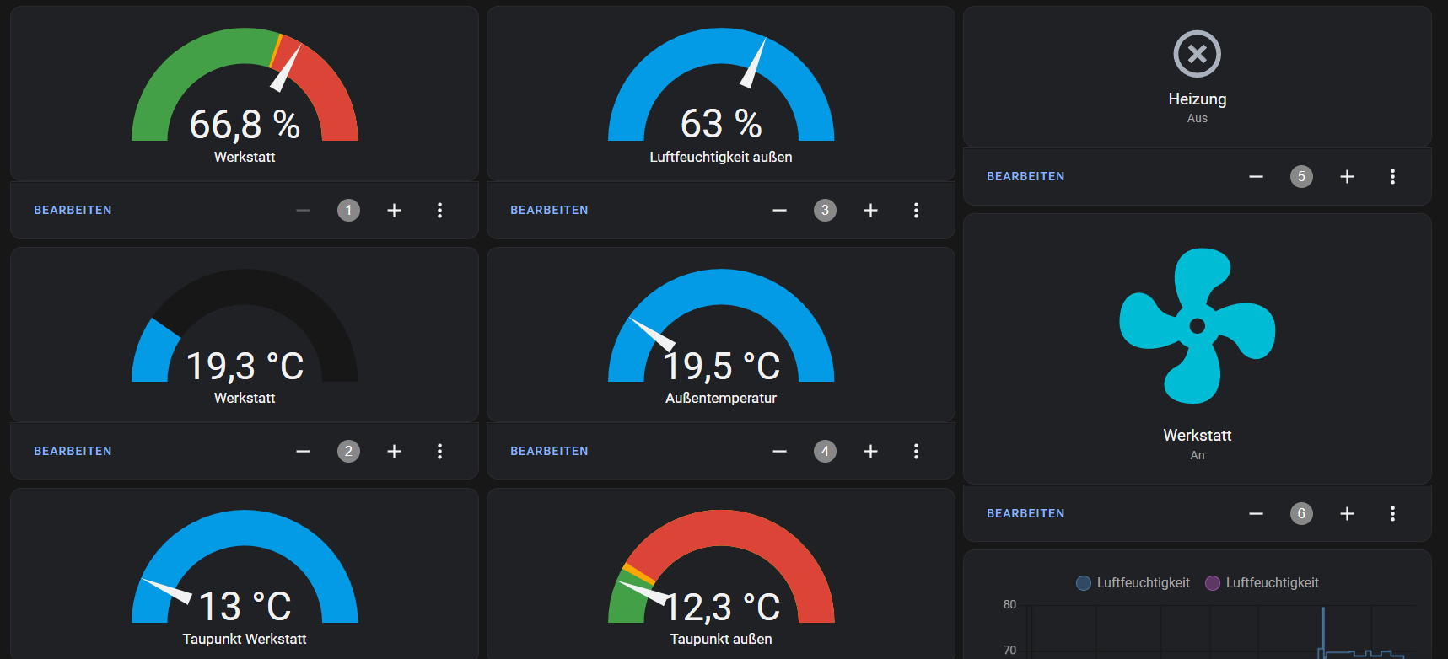Increase position of card 6 with plus
The image size is (1448, 659).
[1347, 513]
